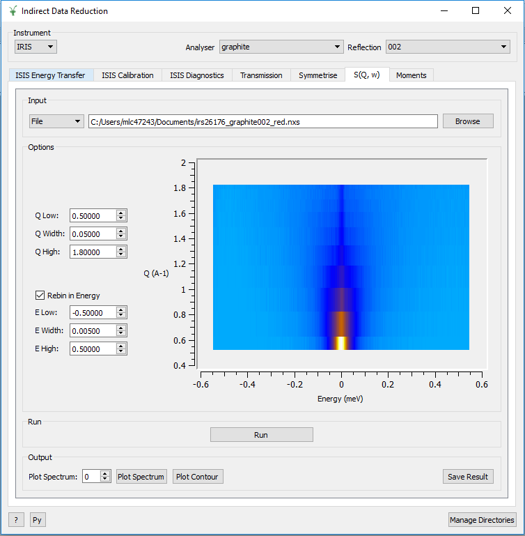Click the Run button
This screenshot has width=525, height=536.
click(x=262, y=435)
